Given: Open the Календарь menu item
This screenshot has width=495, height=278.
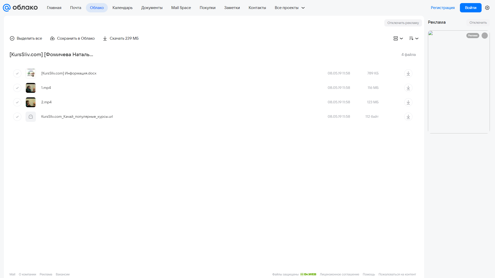Looking at the screenshot, I should pos(123,8).
